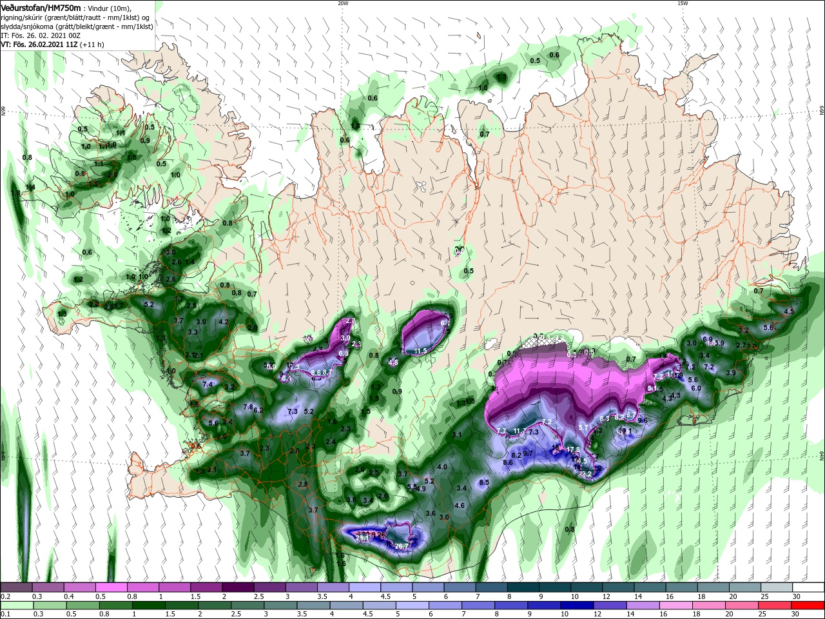Click the 9.6 precipitation value on map

point(643,420)
